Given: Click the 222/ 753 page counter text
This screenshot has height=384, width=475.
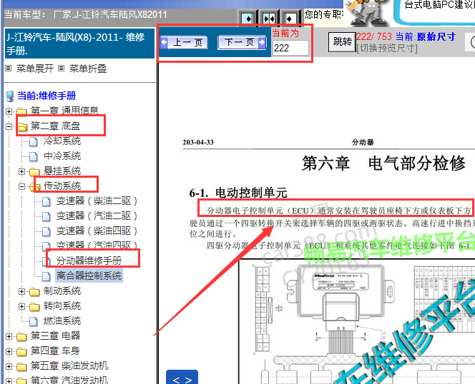Looking at the screenshot, I should pos(374,36).
